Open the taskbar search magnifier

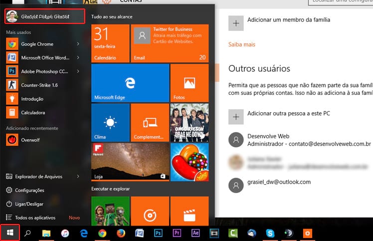coord(27,233)
